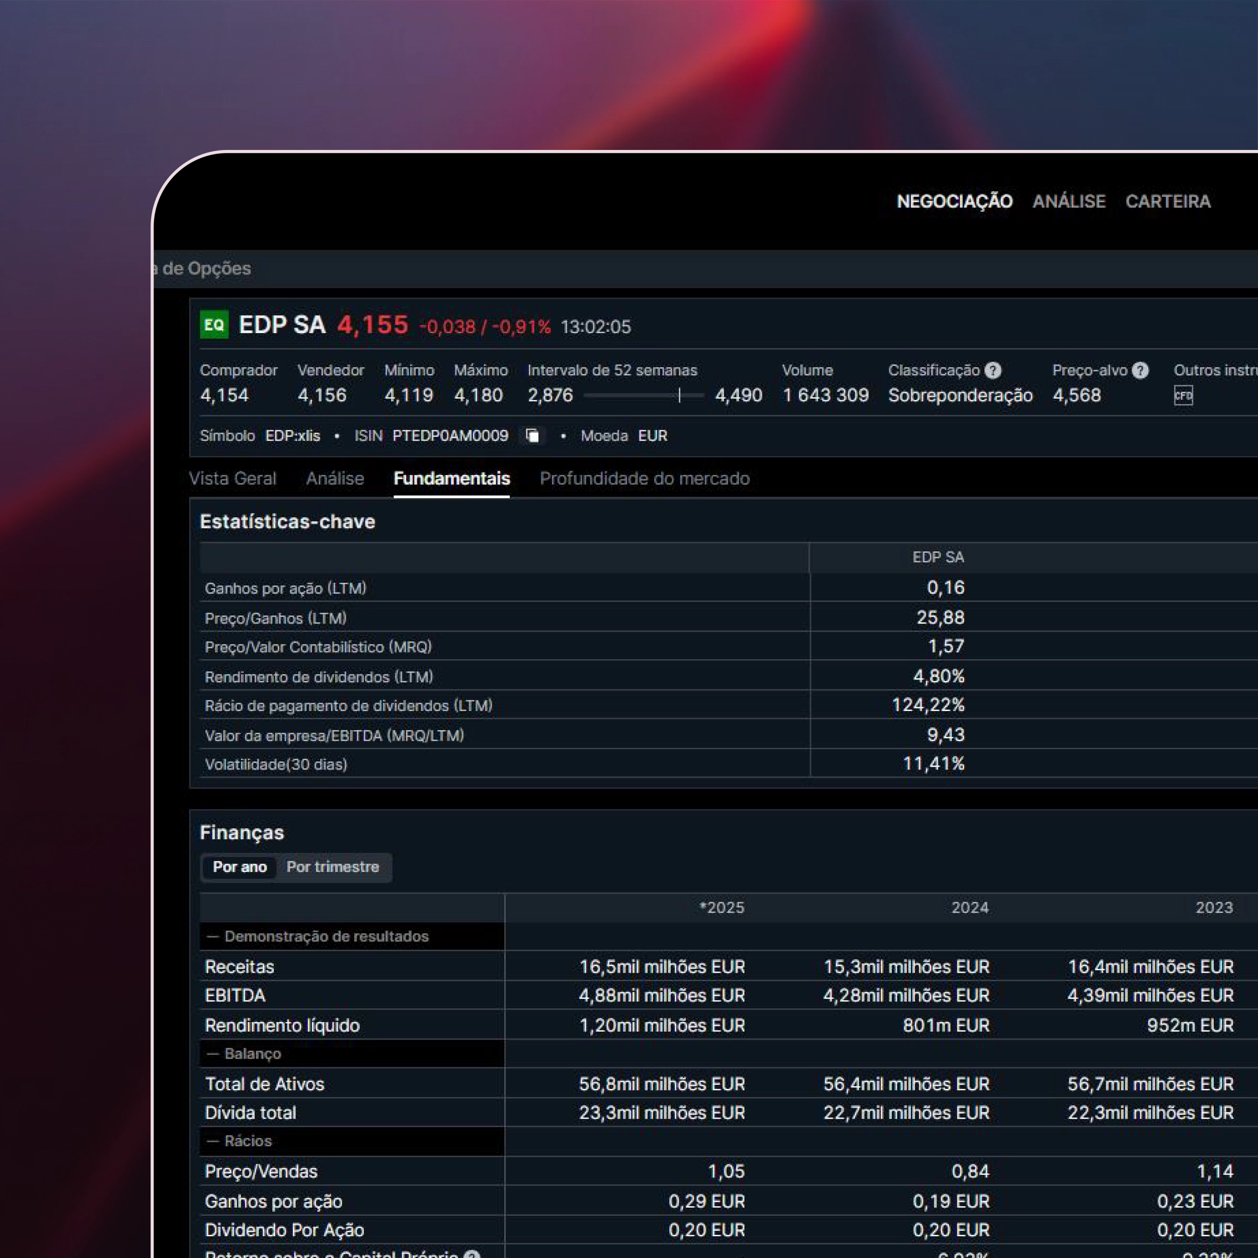Click Rendimento líquido 2024 value 801m EUR

pos(946,1026)
